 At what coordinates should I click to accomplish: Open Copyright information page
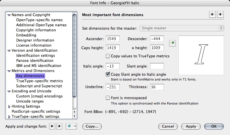click(36, 30)
